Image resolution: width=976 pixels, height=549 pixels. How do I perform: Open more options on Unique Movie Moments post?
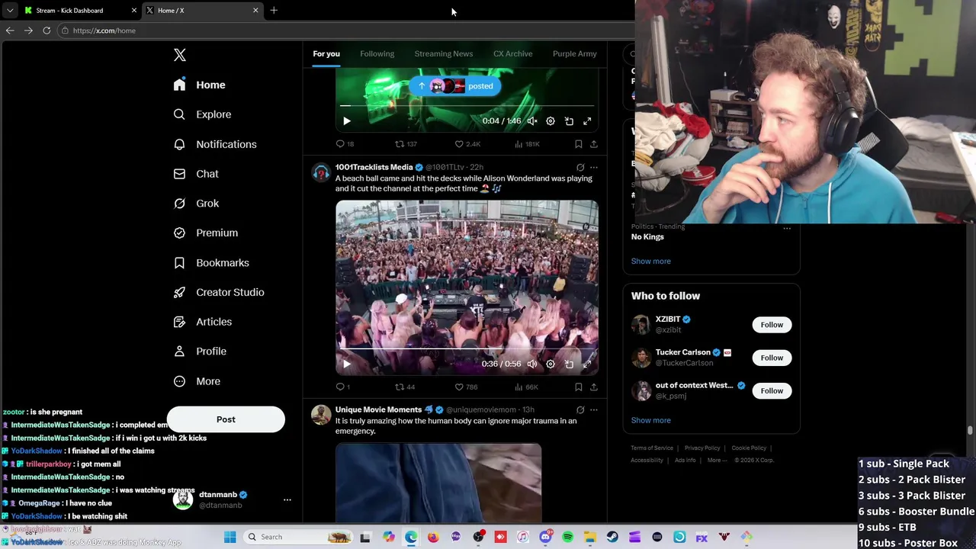tap(594, 410)
